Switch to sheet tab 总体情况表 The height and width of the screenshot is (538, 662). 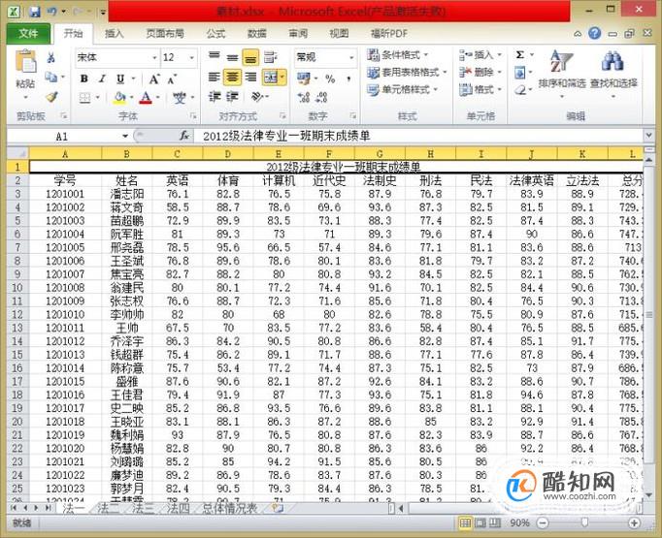(x=230, y=508)
